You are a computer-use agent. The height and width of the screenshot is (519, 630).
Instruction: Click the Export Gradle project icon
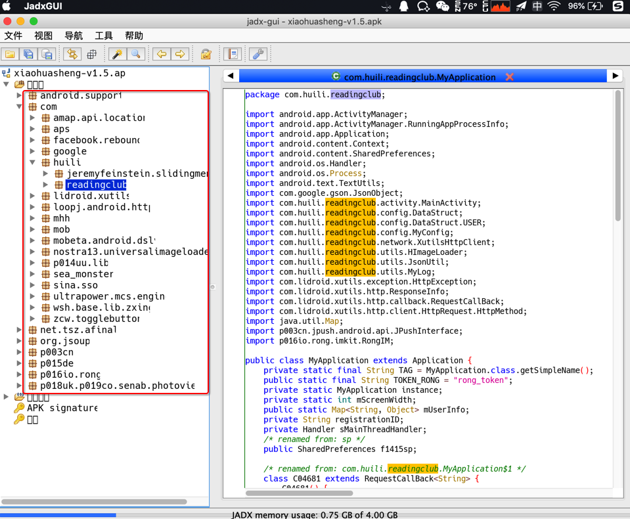pos(47,54)
